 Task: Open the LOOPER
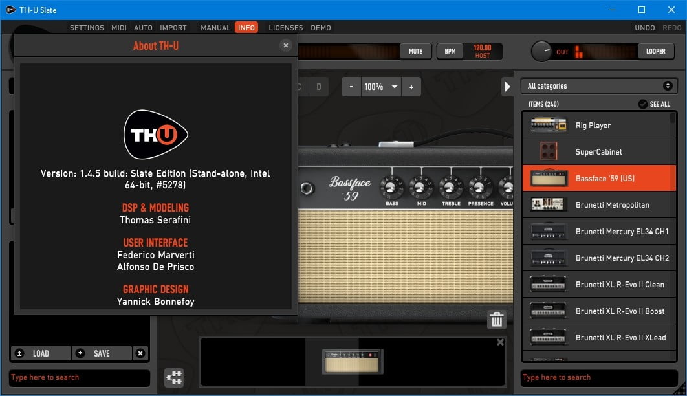pos(655,51)
